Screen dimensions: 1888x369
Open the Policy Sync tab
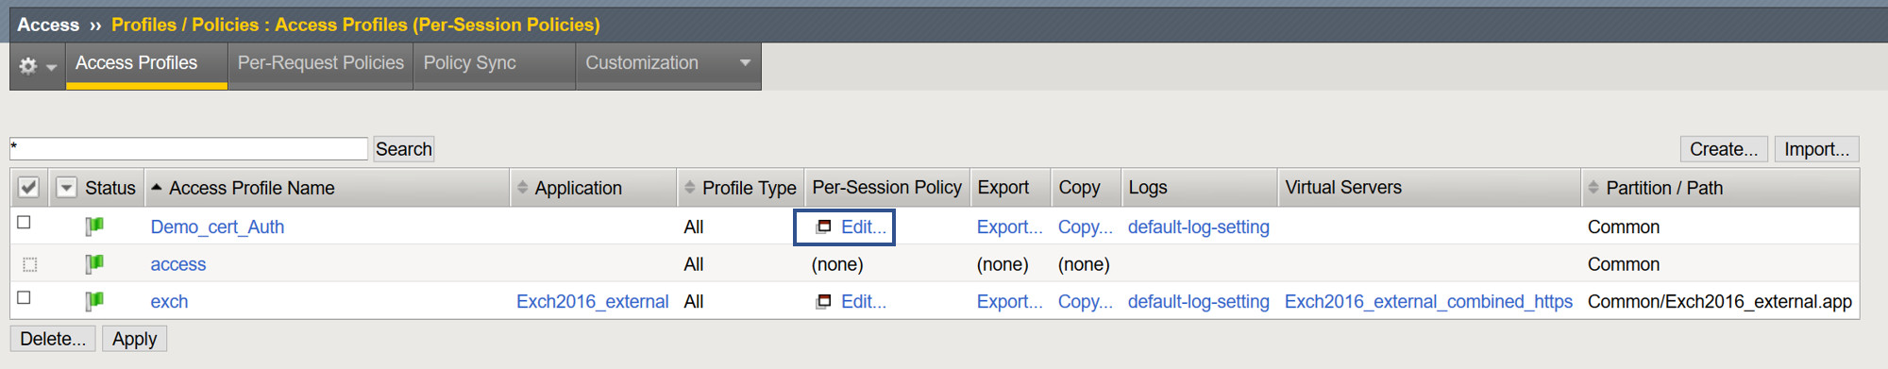point(469,63)
